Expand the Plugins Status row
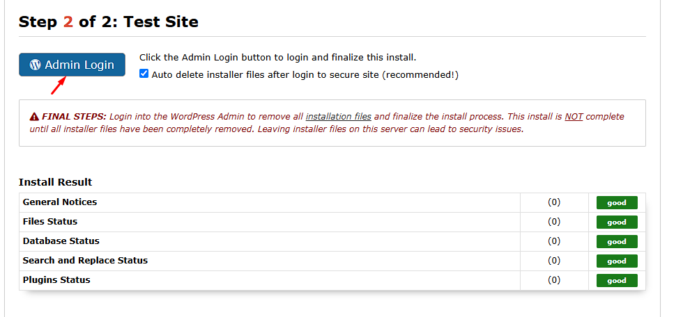This screenshot has height=317, width=683. coord(56,280)
